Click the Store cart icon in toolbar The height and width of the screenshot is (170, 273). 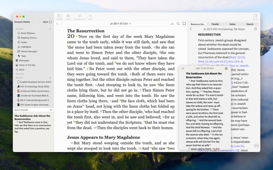tap(90, 16)
